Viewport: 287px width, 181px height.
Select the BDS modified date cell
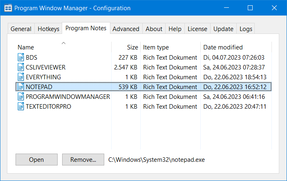coord(234,58)
